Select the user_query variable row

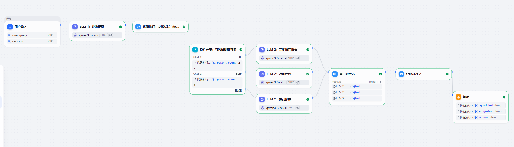pos(32,35)
